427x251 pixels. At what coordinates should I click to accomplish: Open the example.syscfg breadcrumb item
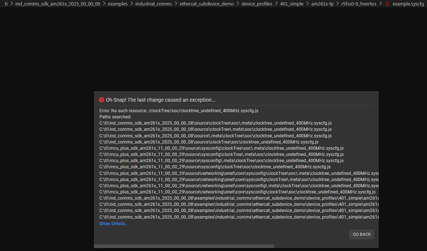click(408, 4)
